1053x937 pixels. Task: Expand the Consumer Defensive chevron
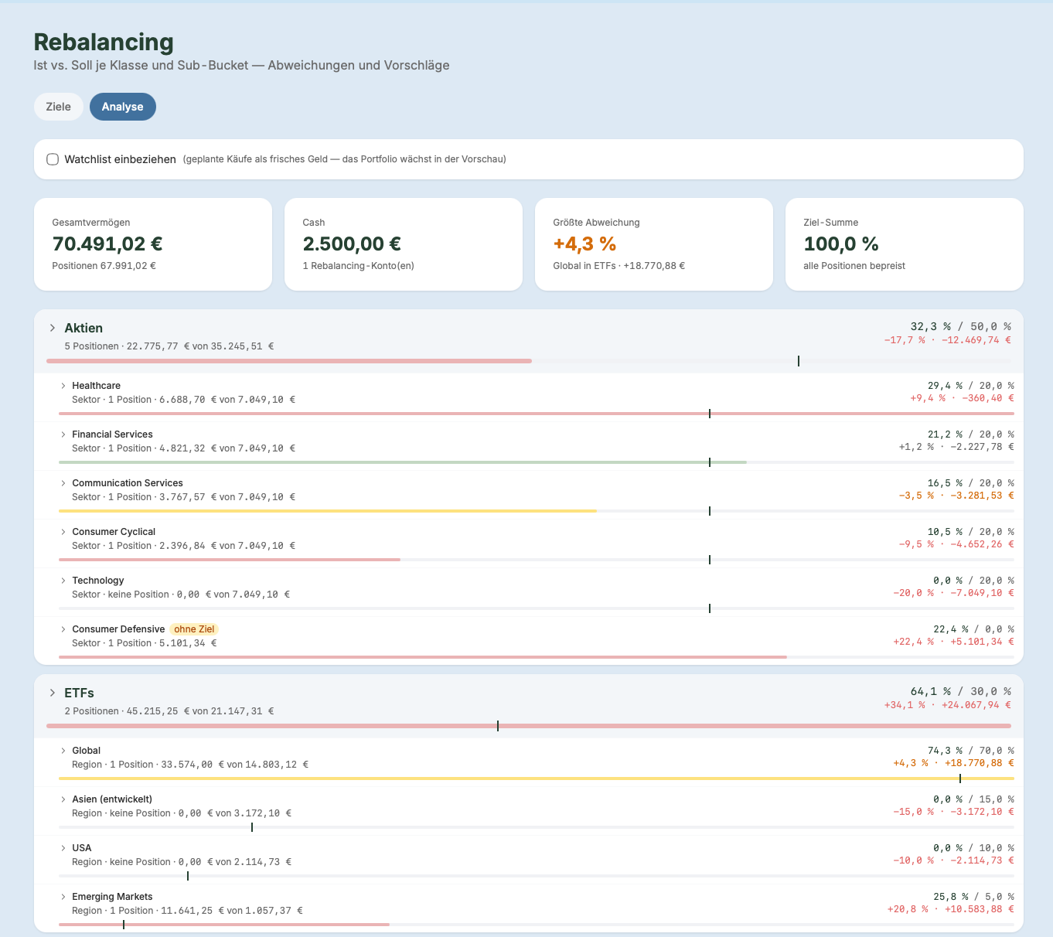[x=63, y=629]
